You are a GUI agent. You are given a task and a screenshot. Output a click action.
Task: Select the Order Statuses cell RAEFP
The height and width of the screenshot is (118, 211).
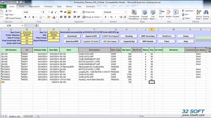click(27, 35)
